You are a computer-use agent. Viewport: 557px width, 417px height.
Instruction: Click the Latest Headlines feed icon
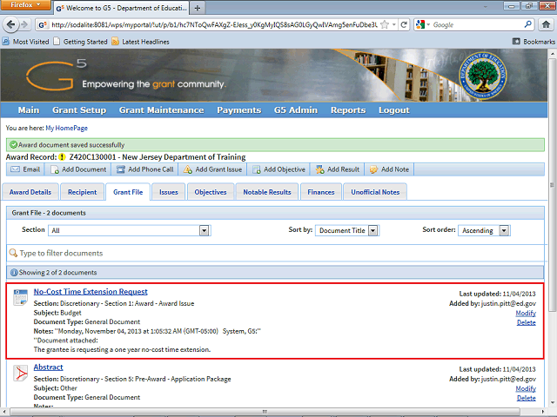pyautogui.click(x=115, y=42)
